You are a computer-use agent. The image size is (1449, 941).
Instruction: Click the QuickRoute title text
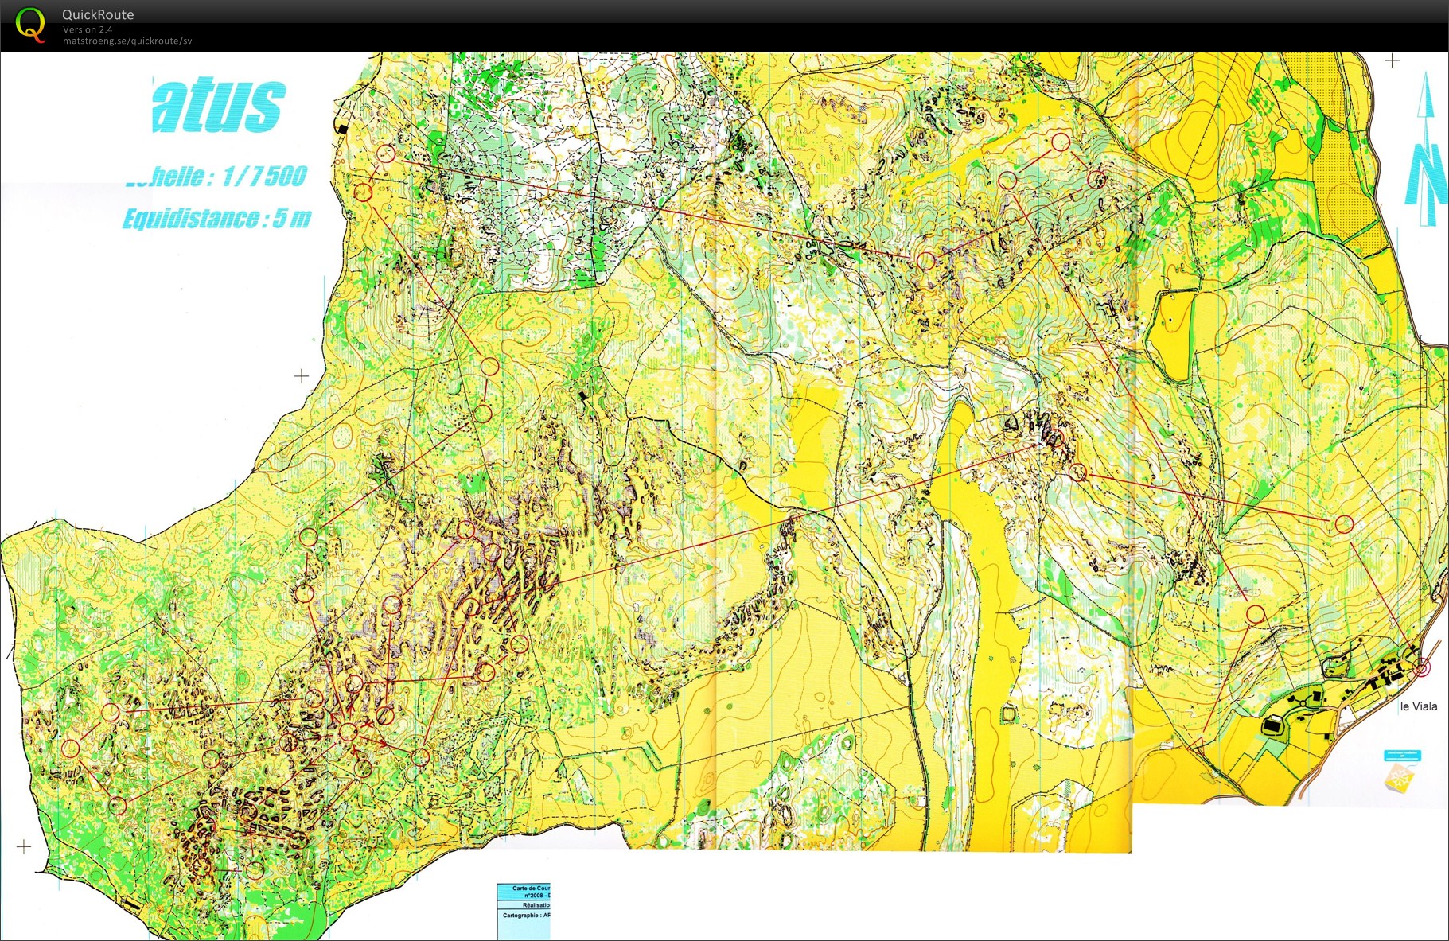98,14
